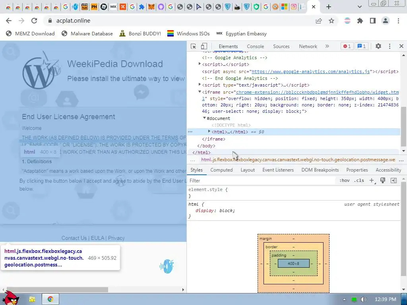The image size is (407, 305).
Task: Switch to the VPN hub tab
Action: point(85,7)
